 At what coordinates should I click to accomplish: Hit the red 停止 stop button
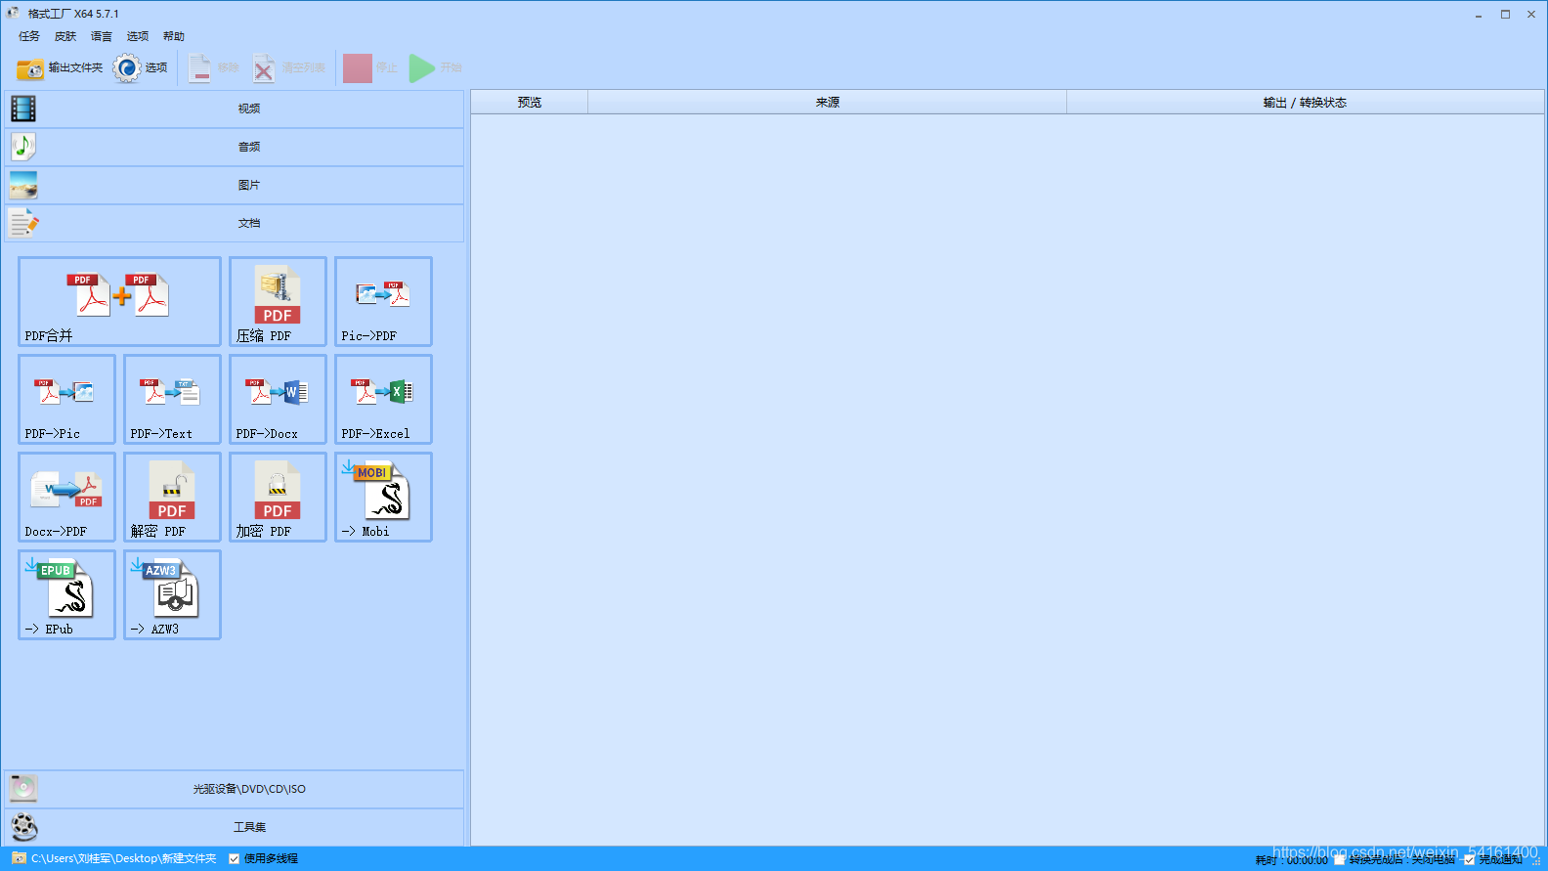(370, 67)
